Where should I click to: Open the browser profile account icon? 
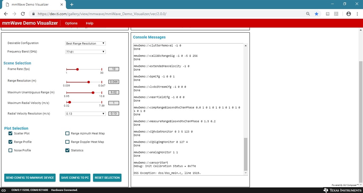349,14
